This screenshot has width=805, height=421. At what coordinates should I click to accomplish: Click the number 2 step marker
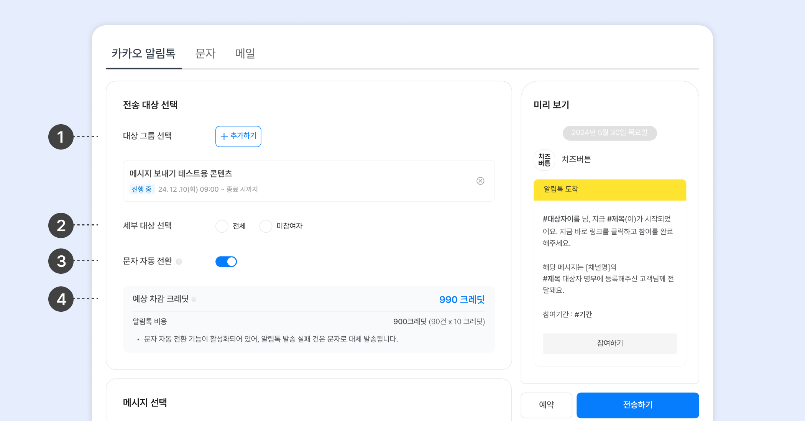(61, 225)
